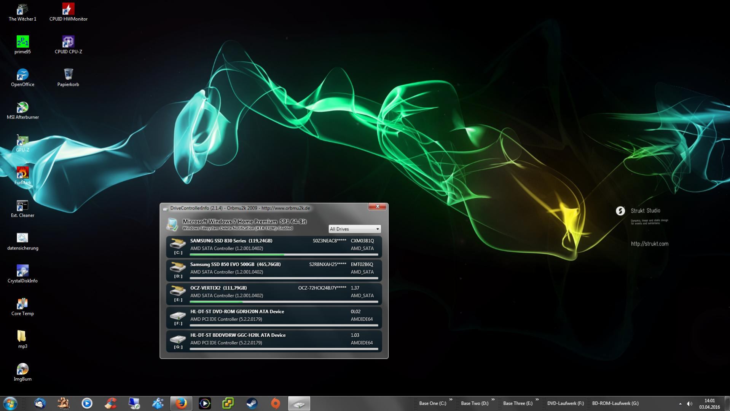Select the Papierkorb recycle bin icon
Screen dimensions: 730x411
[x=68, y=78]
